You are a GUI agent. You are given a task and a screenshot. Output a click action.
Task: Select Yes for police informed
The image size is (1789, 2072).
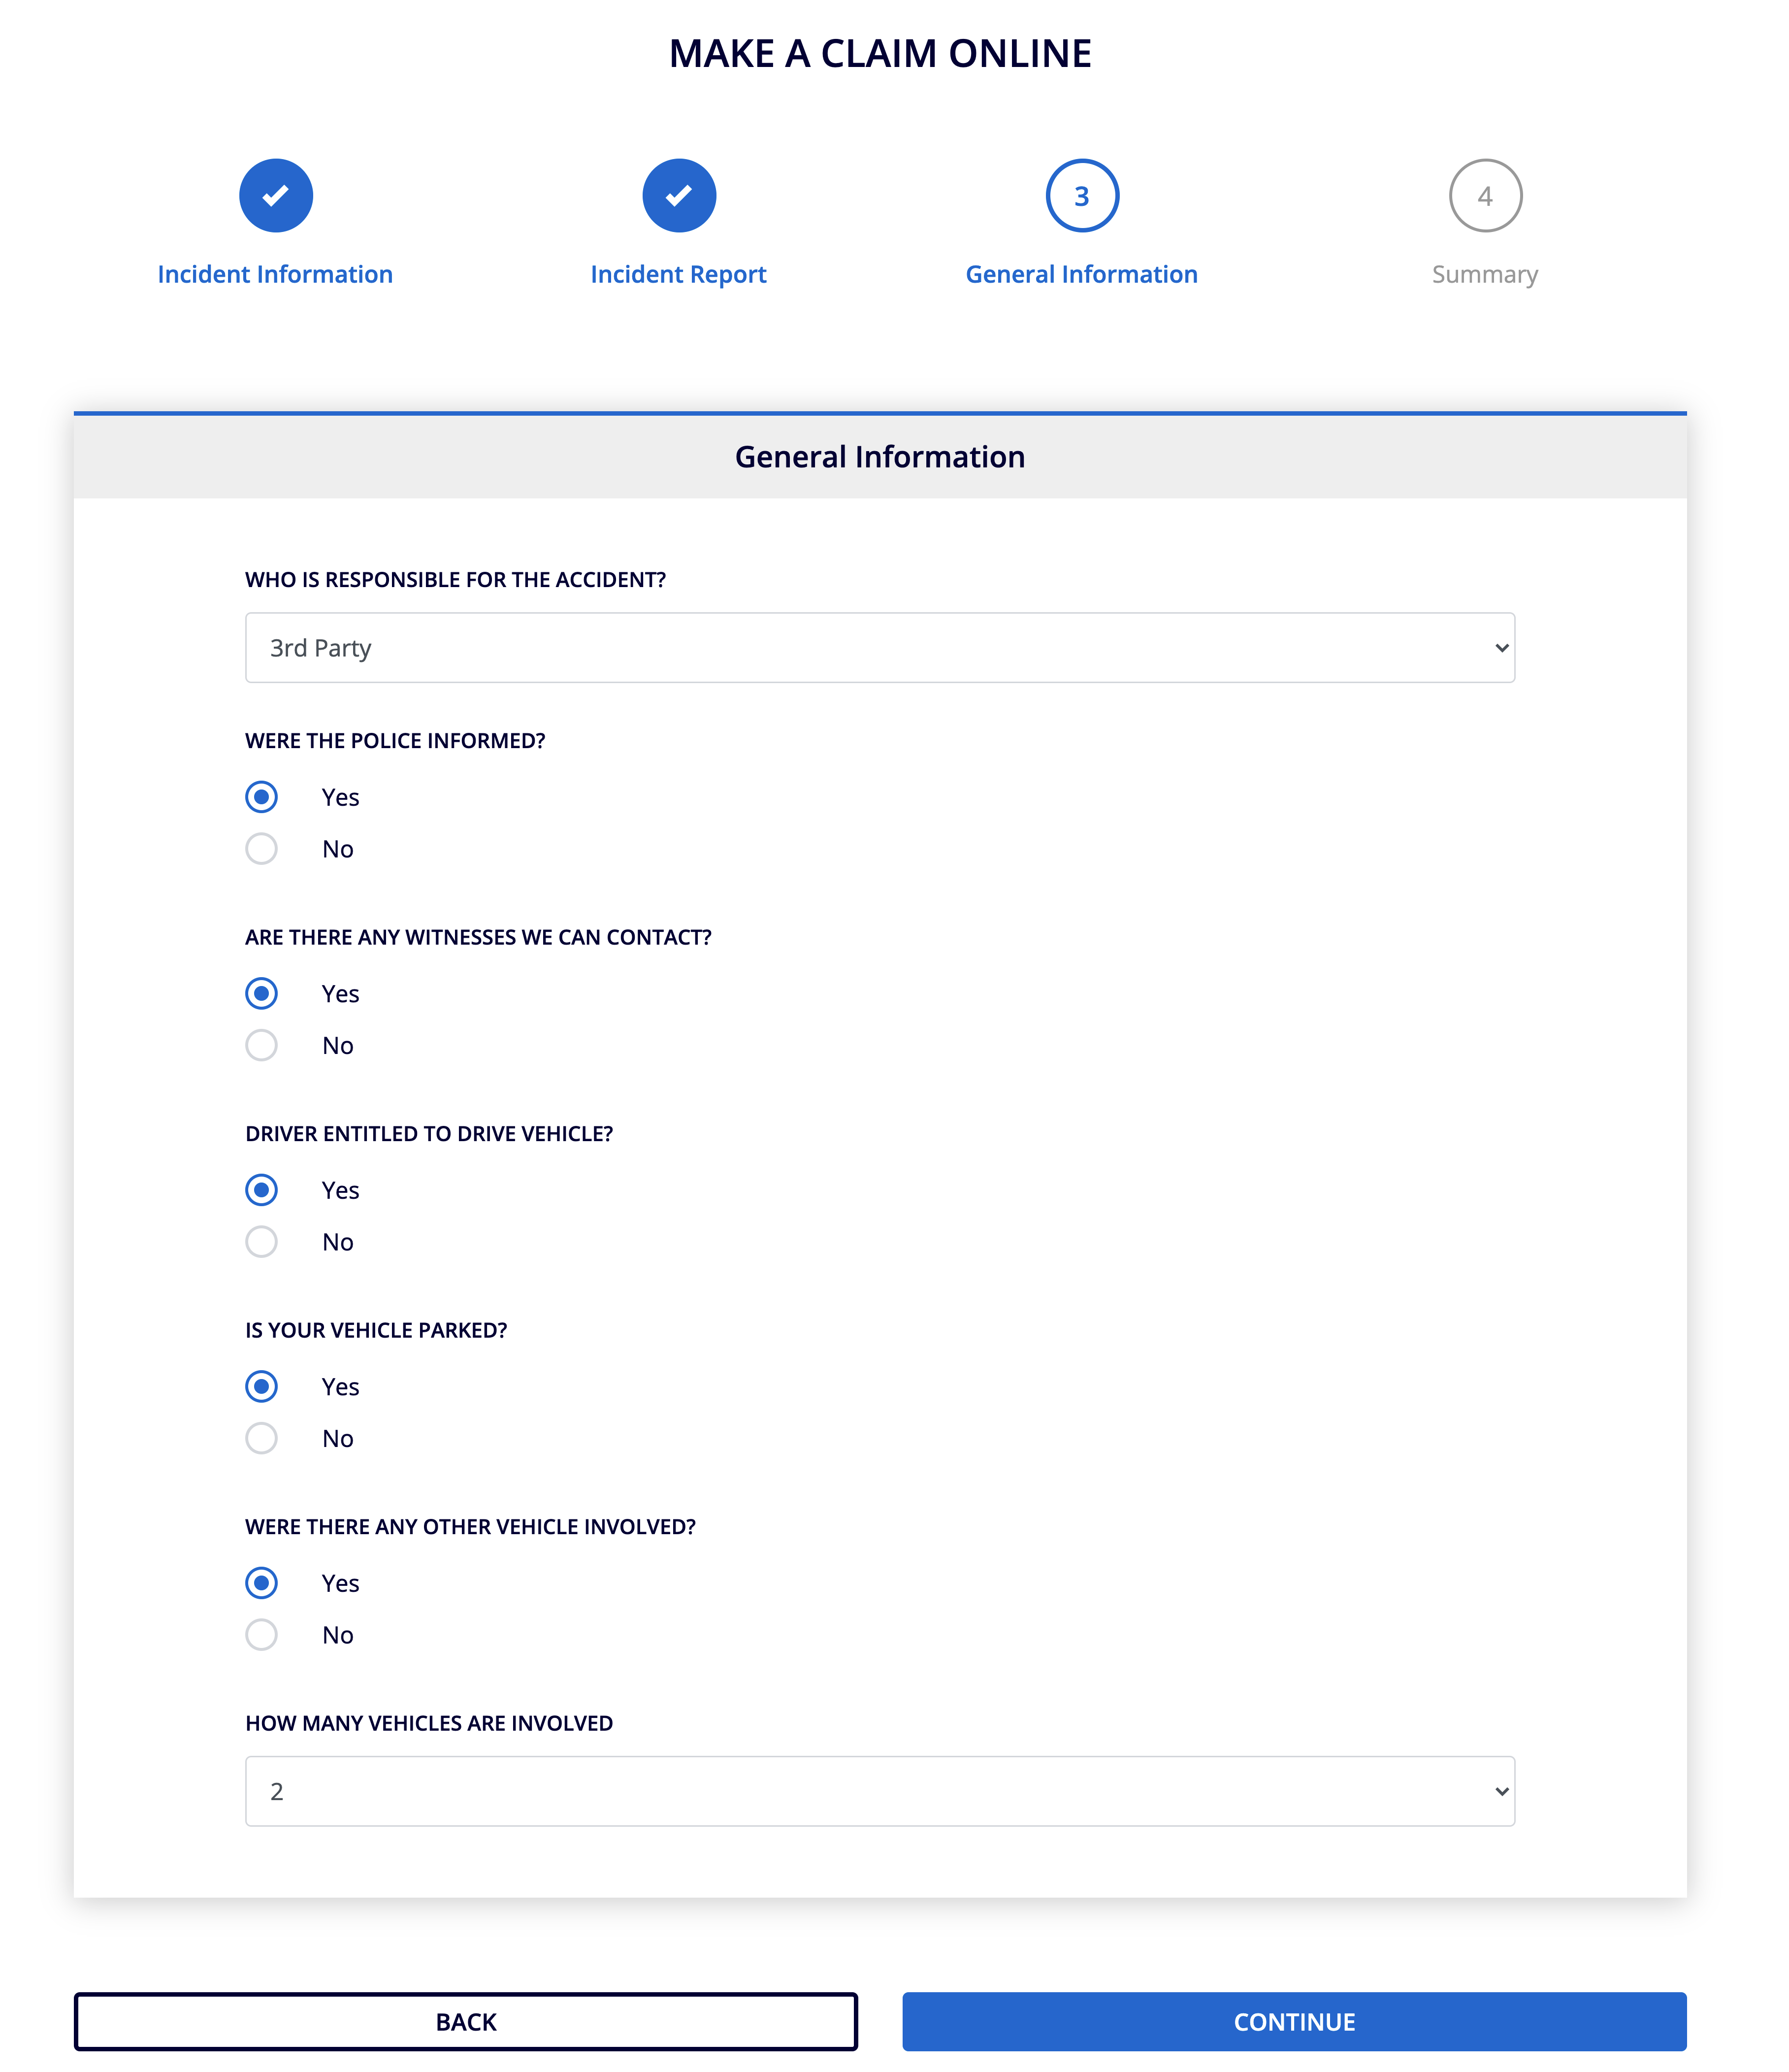262,797
